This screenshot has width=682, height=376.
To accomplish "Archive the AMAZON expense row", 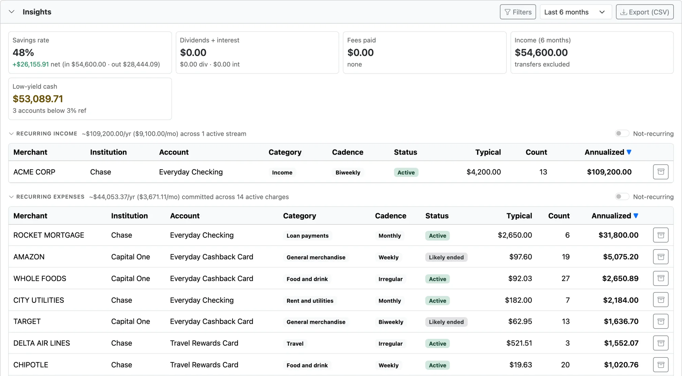I will point(661,257).
